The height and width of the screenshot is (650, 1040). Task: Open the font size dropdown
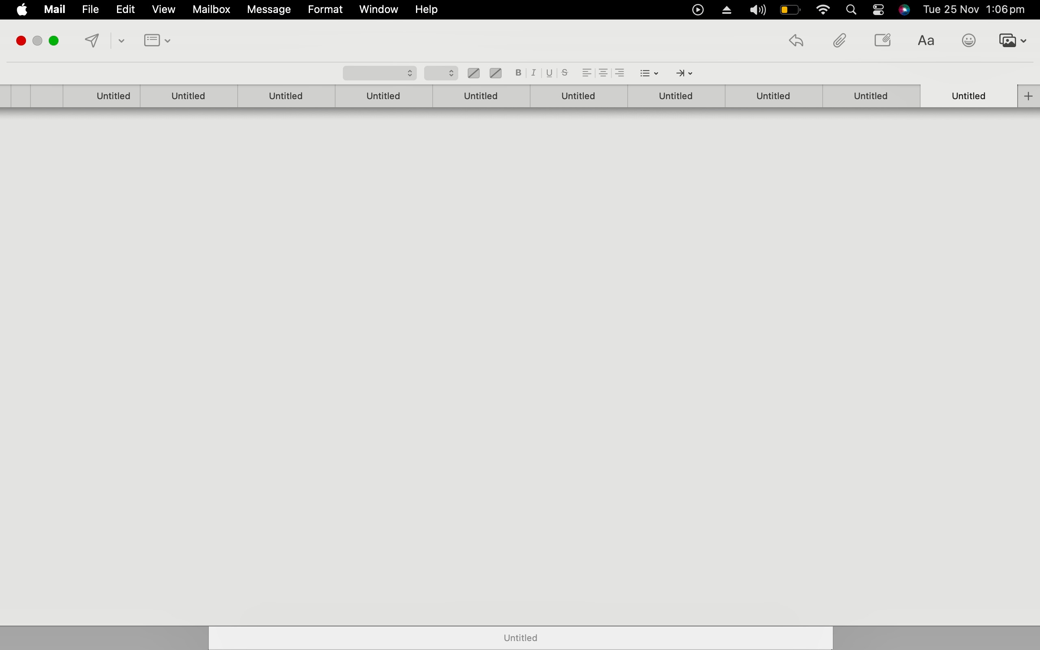pyautogui.click(x=440, y=73)
